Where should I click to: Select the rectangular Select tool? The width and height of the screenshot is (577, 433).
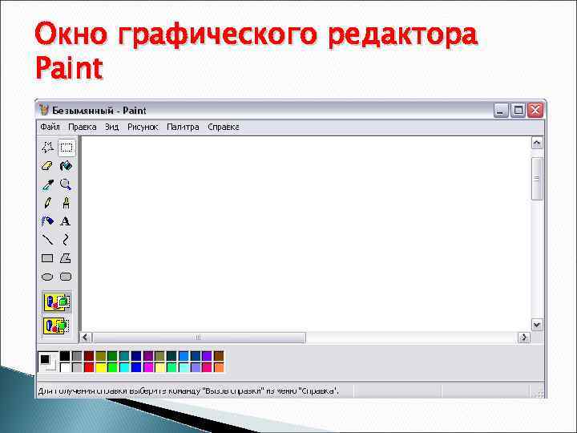click(x=67, y=148)
